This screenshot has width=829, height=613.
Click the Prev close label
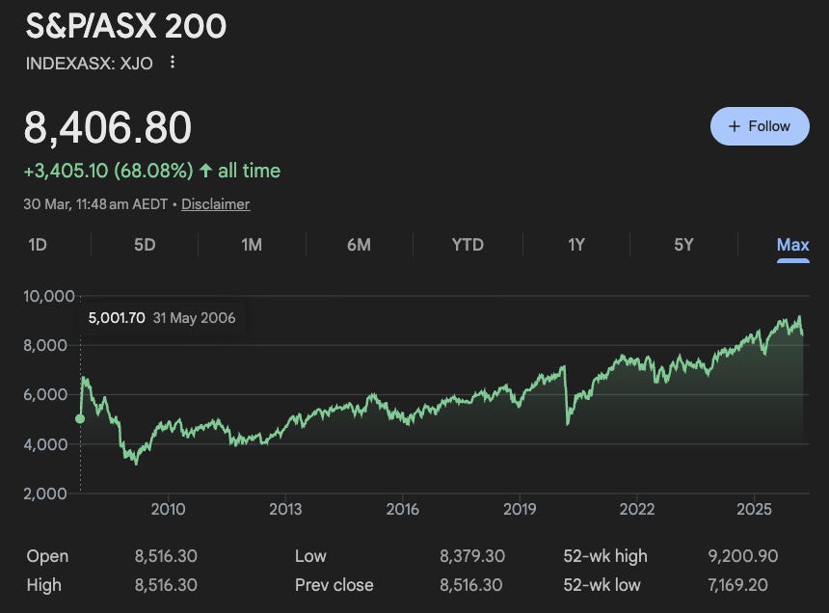click(x=334, y=585)
